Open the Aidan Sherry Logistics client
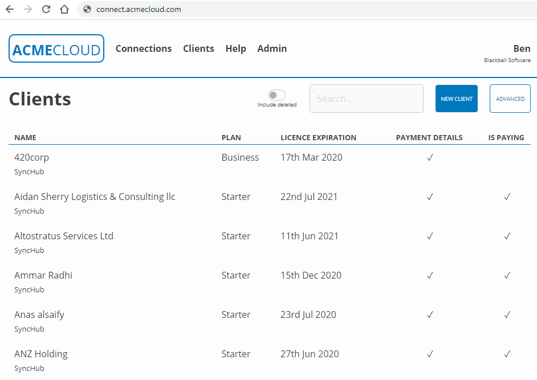The width and height of the screenshot is (537, 380). 95,197
